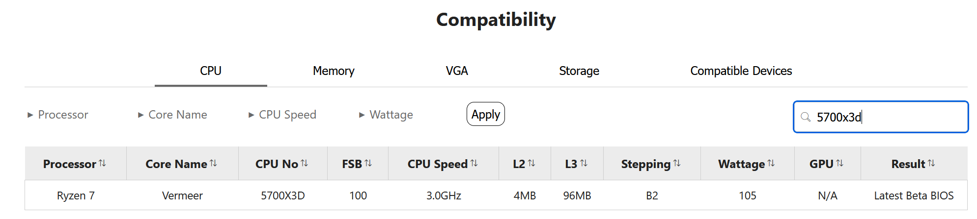The image size is (977, 219).
Task: Toggle FSB column sort icon
Action: pos(368,163)
